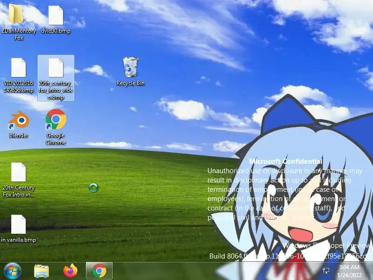The height and width of the screenshot is (280, 373).
Task: Click the "in vanilla.bmp" file name label
Action: click(x=18, y=240)
